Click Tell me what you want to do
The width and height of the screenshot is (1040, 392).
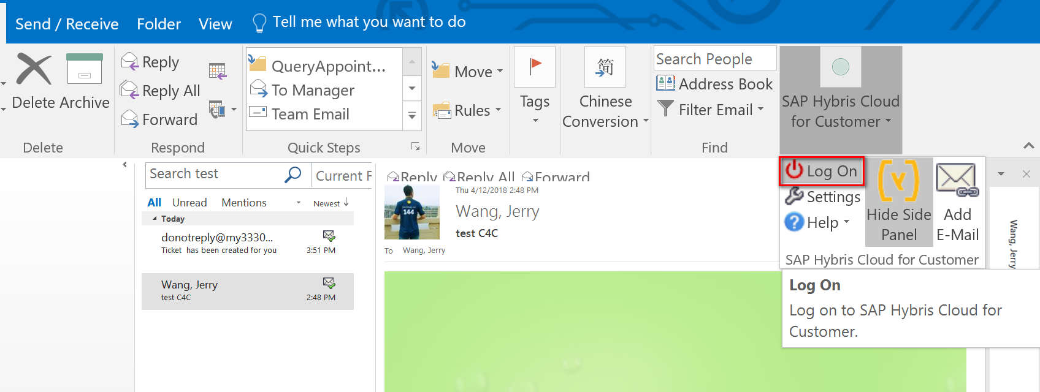(x=359, y=22)
